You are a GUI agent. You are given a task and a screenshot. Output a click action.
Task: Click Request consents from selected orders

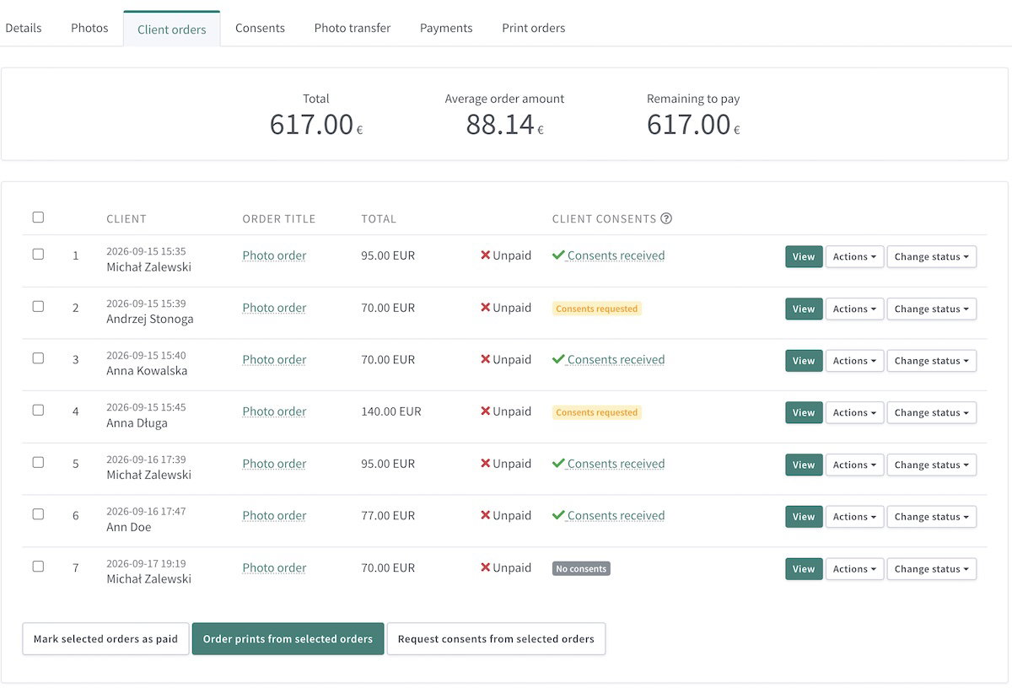[496, 639]
